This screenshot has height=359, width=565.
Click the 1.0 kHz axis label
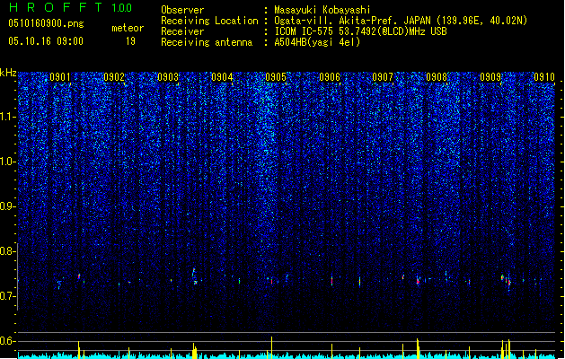8,162
